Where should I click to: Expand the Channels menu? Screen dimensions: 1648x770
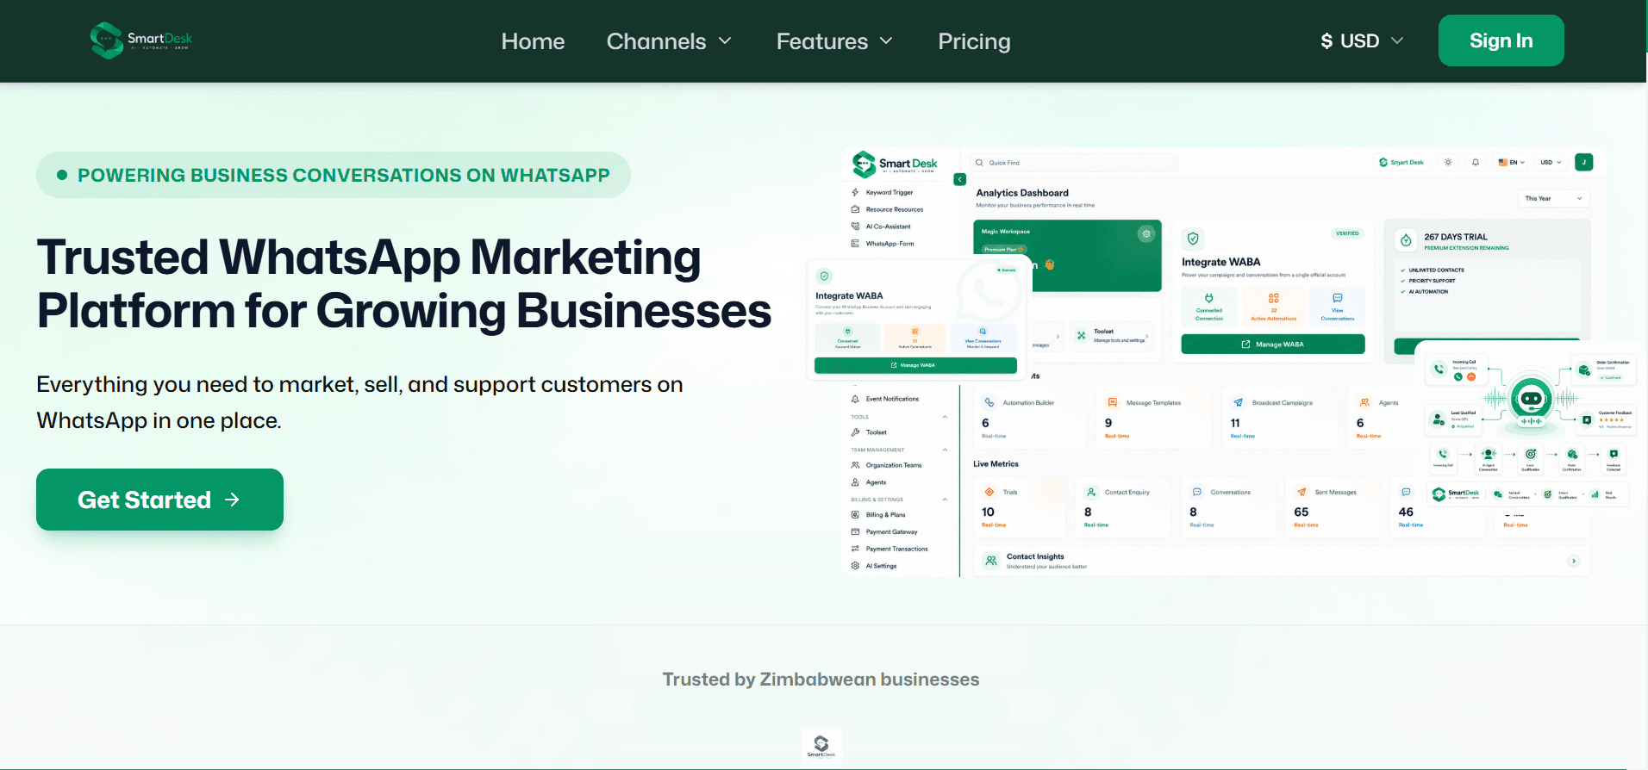coord(669,41)
